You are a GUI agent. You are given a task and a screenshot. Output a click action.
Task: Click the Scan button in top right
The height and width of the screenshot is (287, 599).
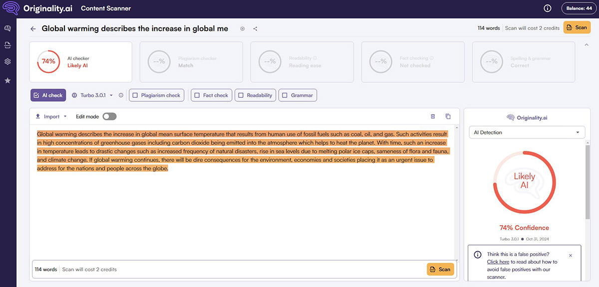[x=577, y=28]
